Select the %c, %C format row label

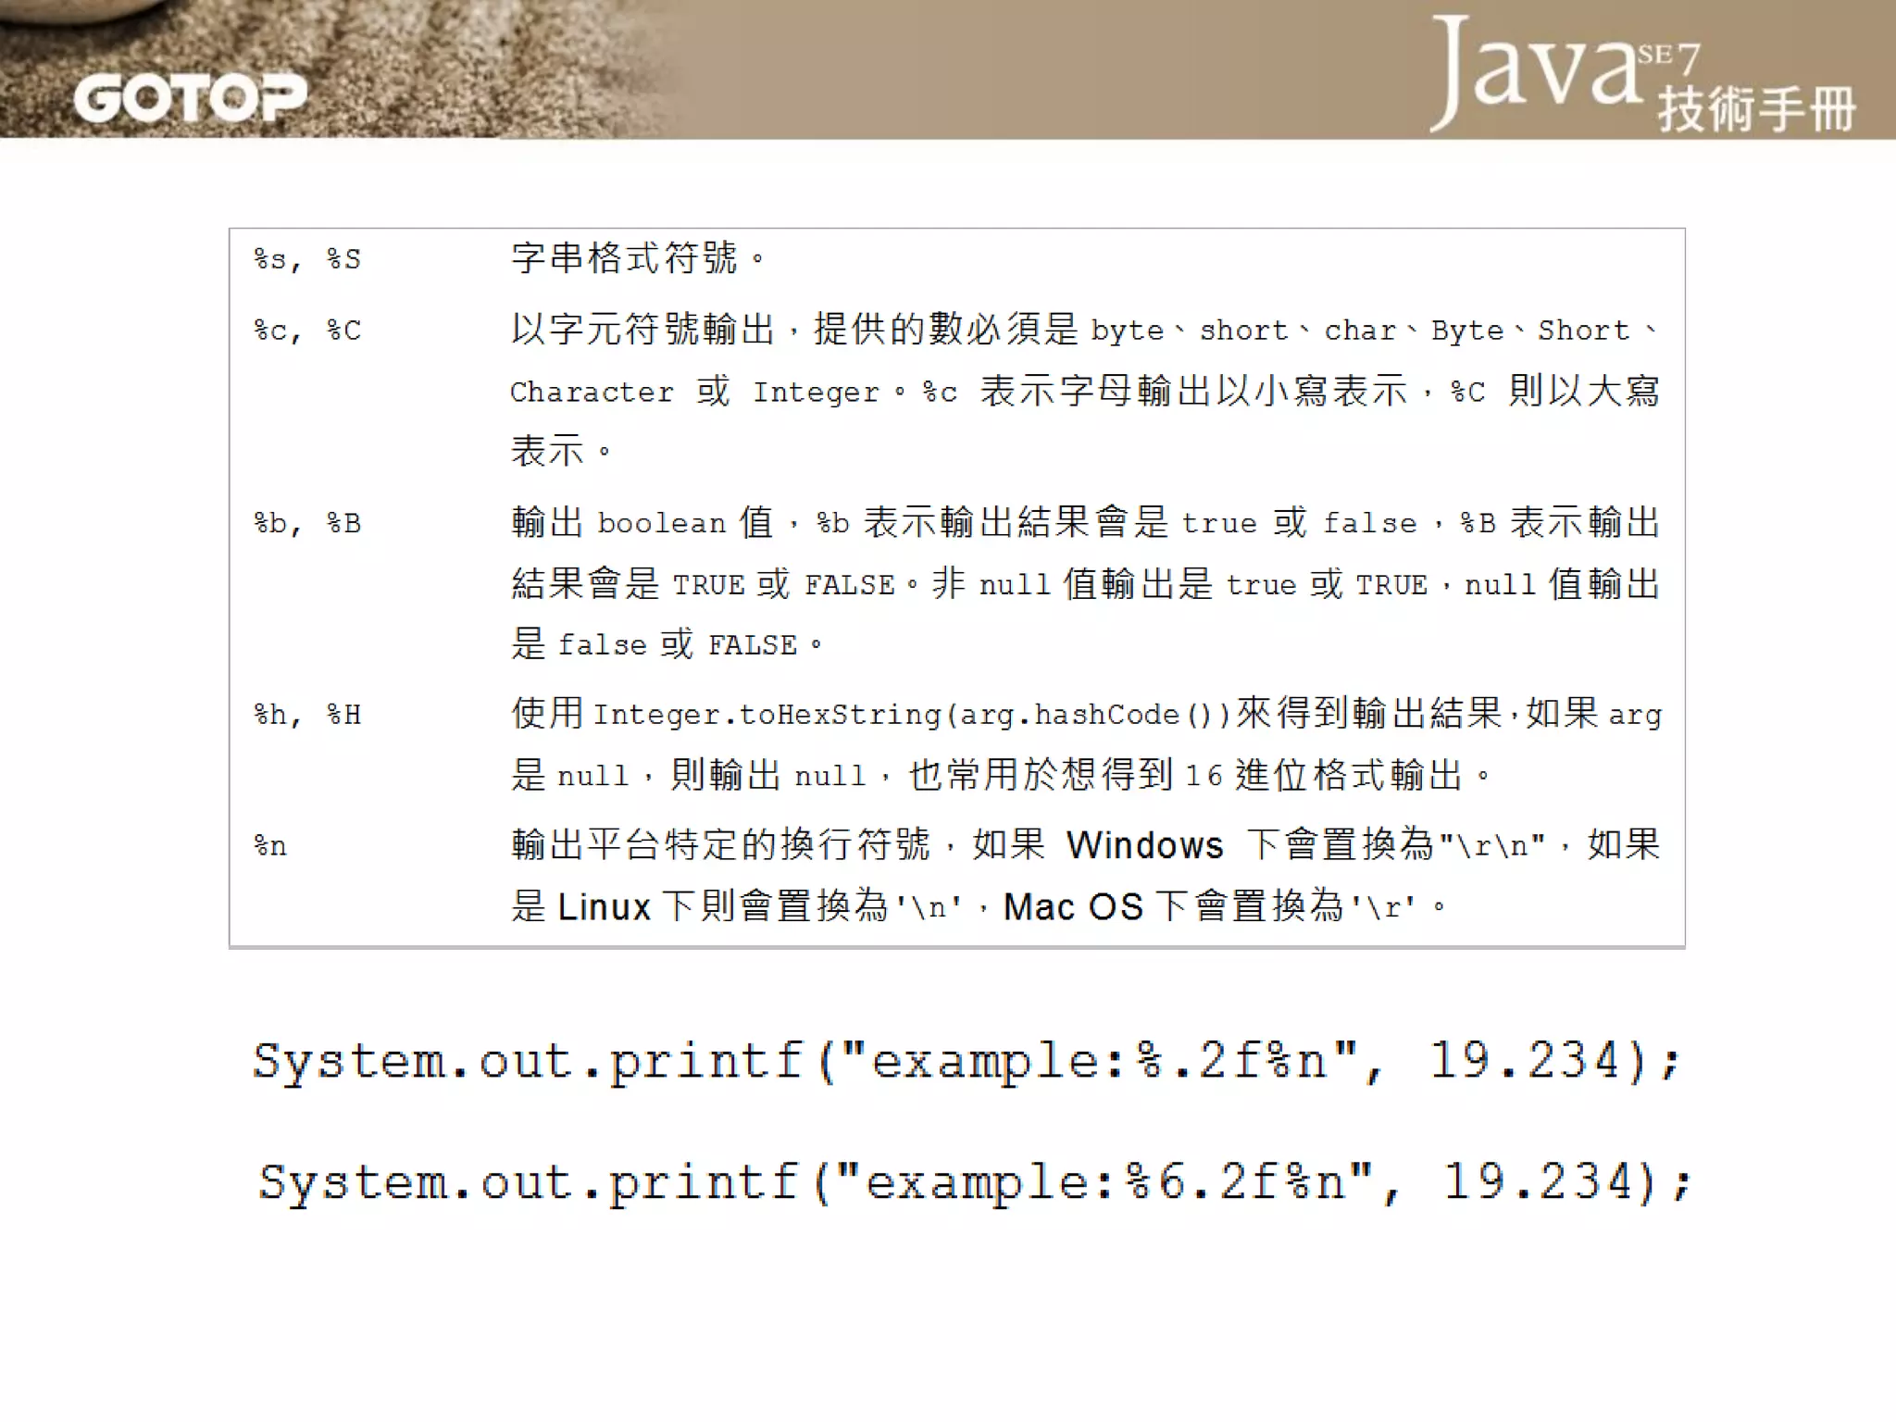click(x=307, y=331)
